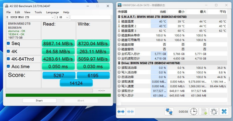Screen dimensions: 233x121
Task: Click the icon next to 磁盘故障
Action: click(x=119, y=44)
